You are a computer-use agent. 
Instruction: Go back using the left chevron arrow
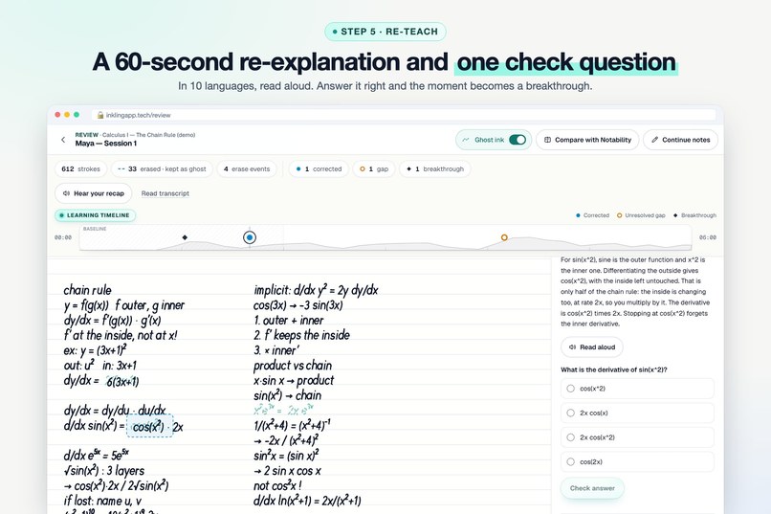[63, 140]
